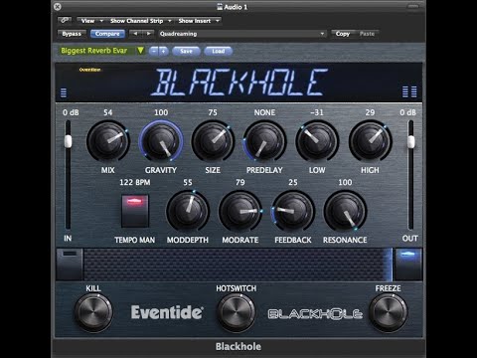Click the link chain icon in toolbar
This screenshot has width=477, height=358.
pyautogui.click(x=65, y=21)
